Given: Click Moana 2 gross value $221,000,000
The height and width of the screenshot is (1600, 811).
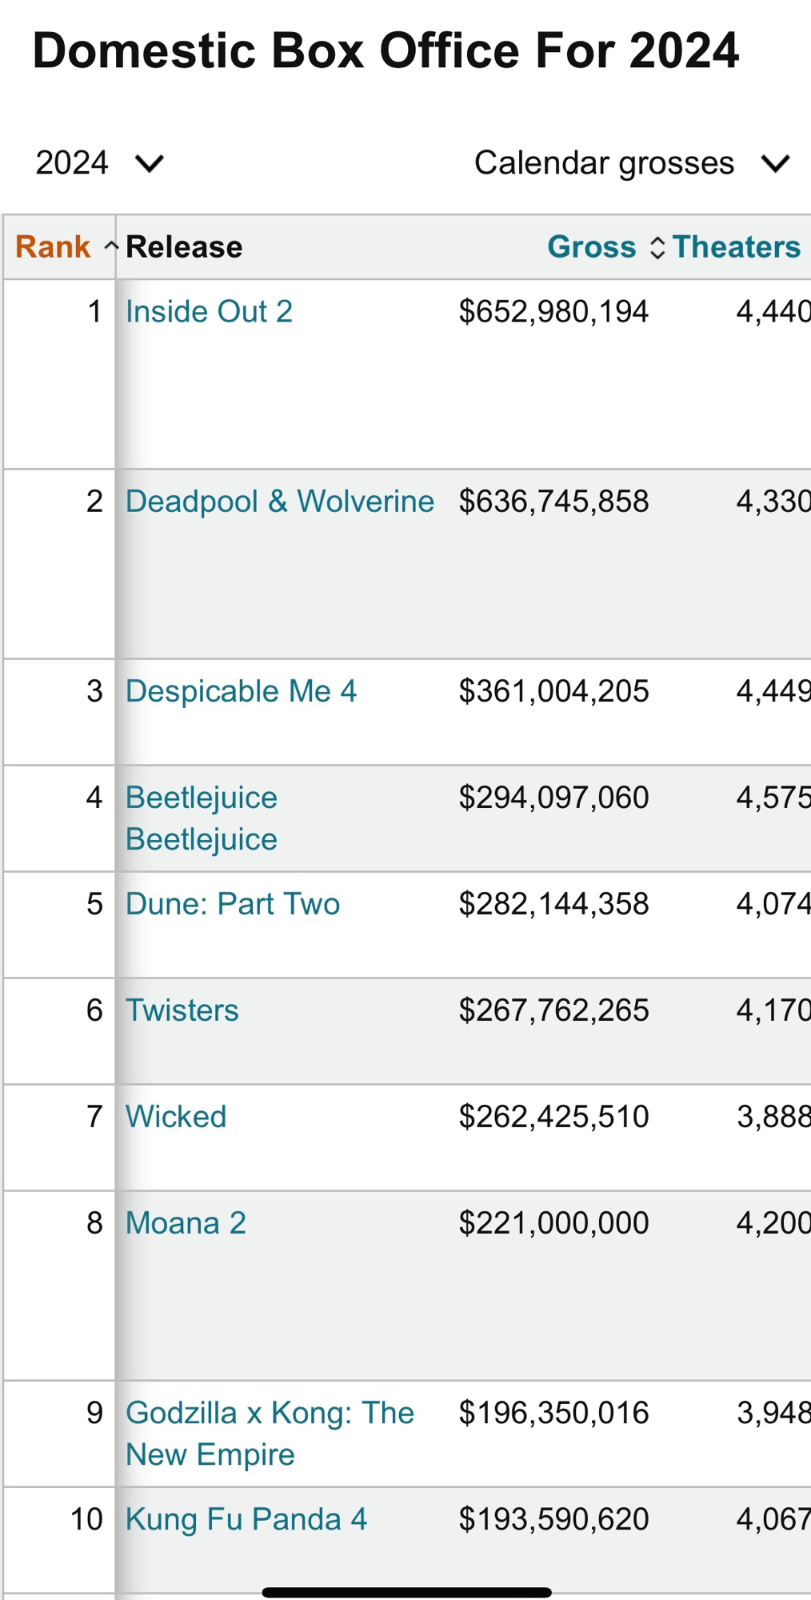Looking at the screenshot, I should point(553,1223).
